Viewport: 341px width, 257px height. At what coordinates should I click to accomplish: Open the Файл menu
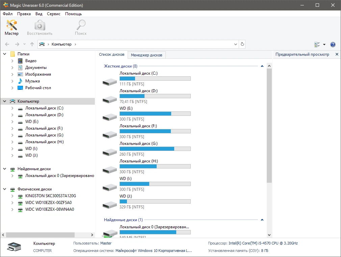(8, 14)
